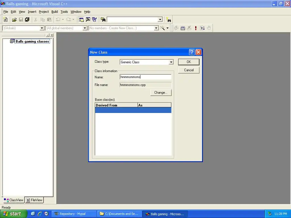Image resolution: width=291 pixels, height=218 pixels.
Task: Click the taskbar clock 11:28 PM
Action: click(280, 214)
